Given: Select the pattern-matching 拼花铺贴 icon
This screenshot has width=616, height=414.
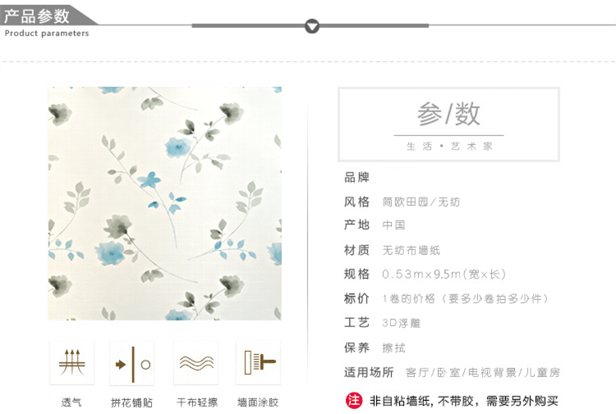Looking at the screenshot, I should [132, 363].
